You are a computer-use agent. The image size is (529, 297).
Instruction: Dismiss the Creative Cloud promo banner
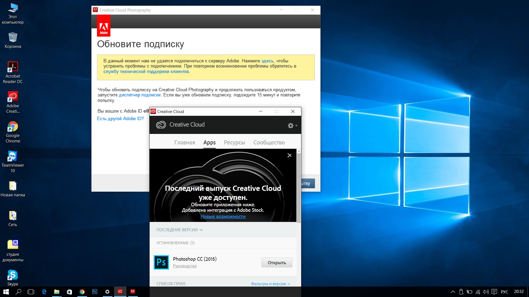pos(289,155)
